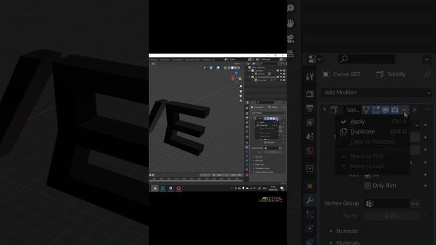Click the zoom icon in the small Blender viewport
436x245 pixels.
240,86
